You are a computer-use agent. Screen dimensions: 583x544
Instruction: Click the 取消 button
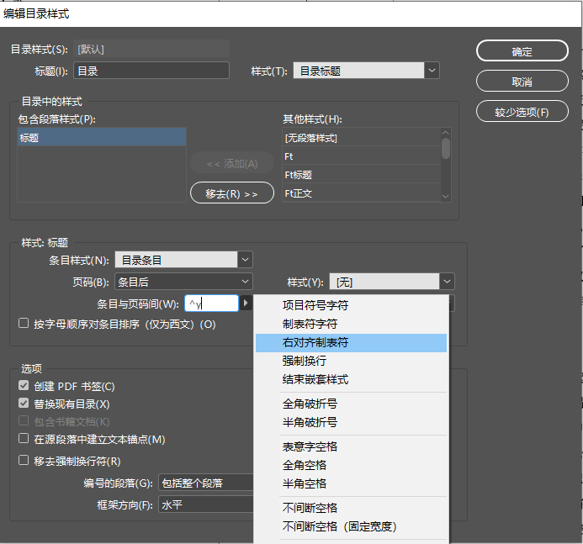[522, 82]
